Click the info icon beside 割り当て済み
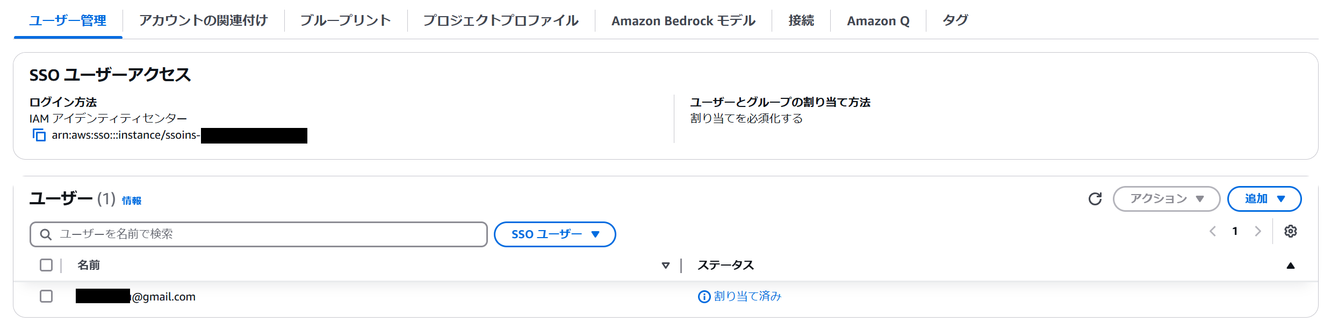1331x322 pixels. (x=703, y=297)
